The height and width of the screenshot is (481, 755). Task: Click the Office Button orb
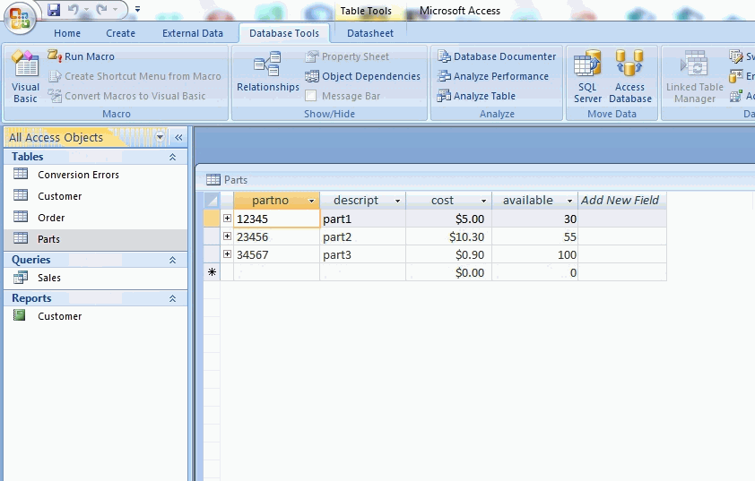(20, 19)
